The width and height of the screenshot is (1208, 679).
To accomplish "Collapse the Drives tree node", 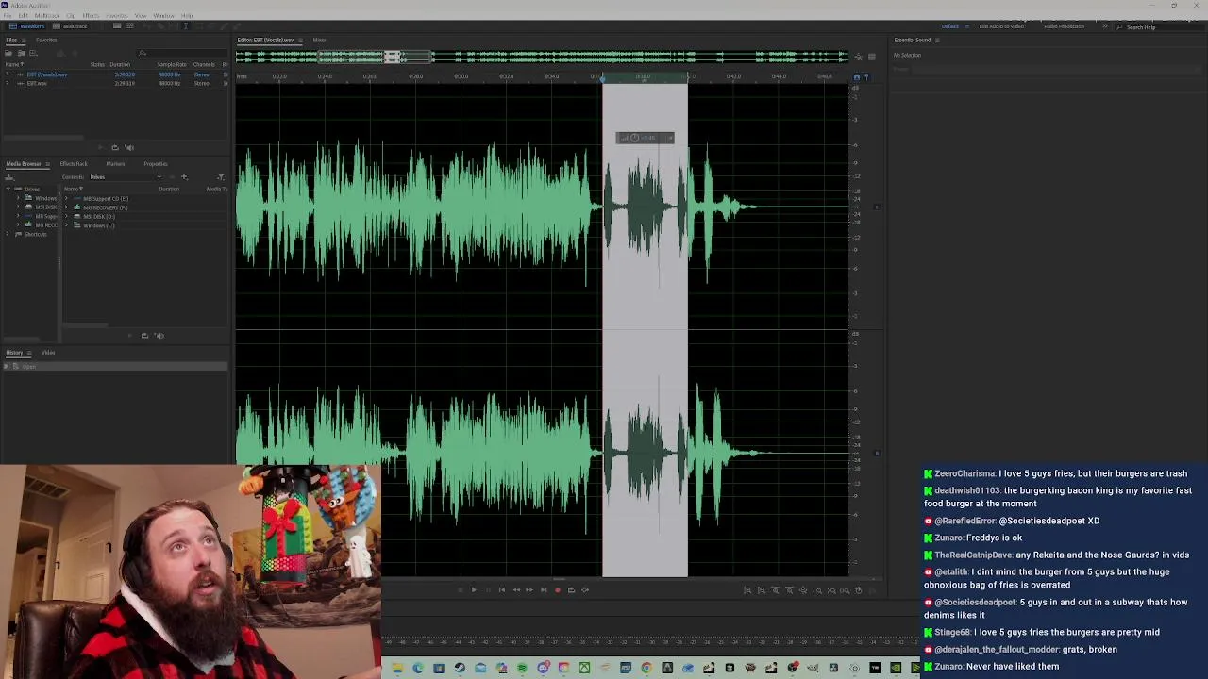I will [8, 189].
